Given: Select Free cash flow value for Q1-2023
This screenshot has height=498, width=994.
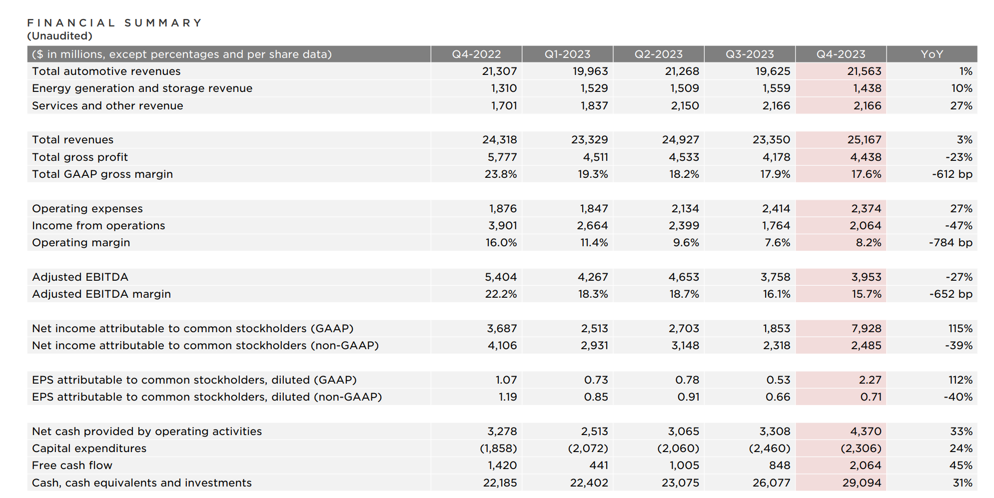Looking at the screenshot, I should coord(599,466).
